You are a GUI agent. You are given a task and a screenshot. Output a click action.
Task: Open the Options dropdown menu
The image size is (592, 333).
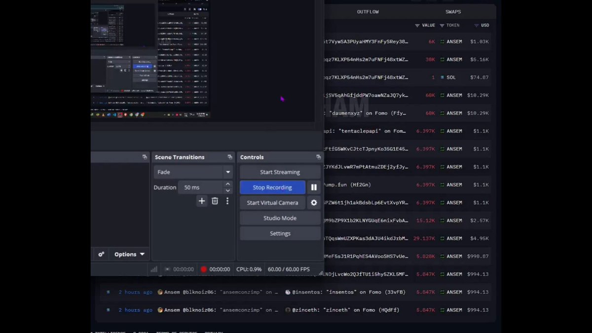[x=129, y=255]
